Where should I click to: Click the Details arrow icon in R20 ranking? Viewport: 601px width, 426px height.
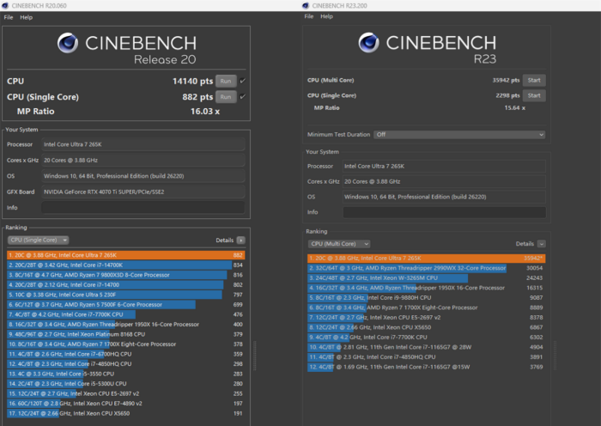[240, 240]
